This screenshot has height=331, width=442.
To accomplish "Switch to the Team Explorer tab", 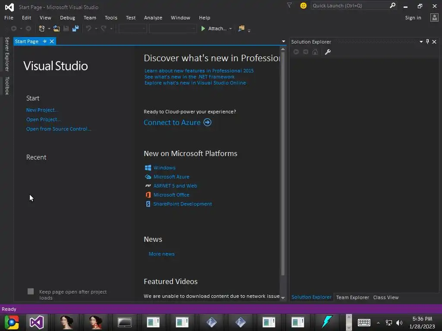I will tap(352, 297).
